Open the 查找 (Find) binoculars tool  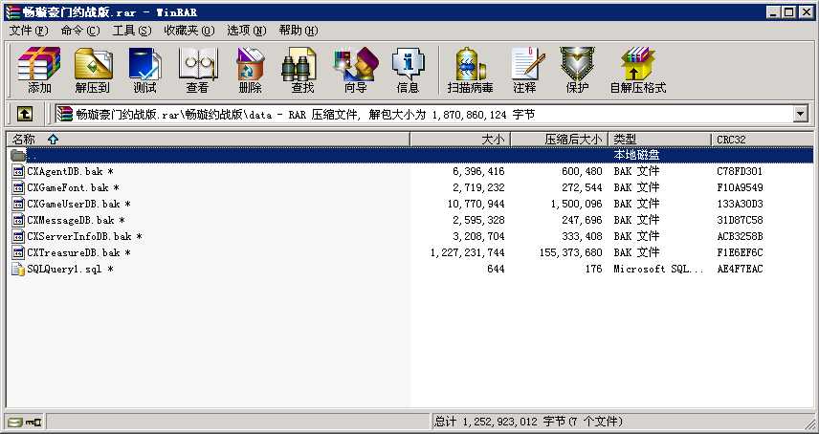[x=302, y=71]
